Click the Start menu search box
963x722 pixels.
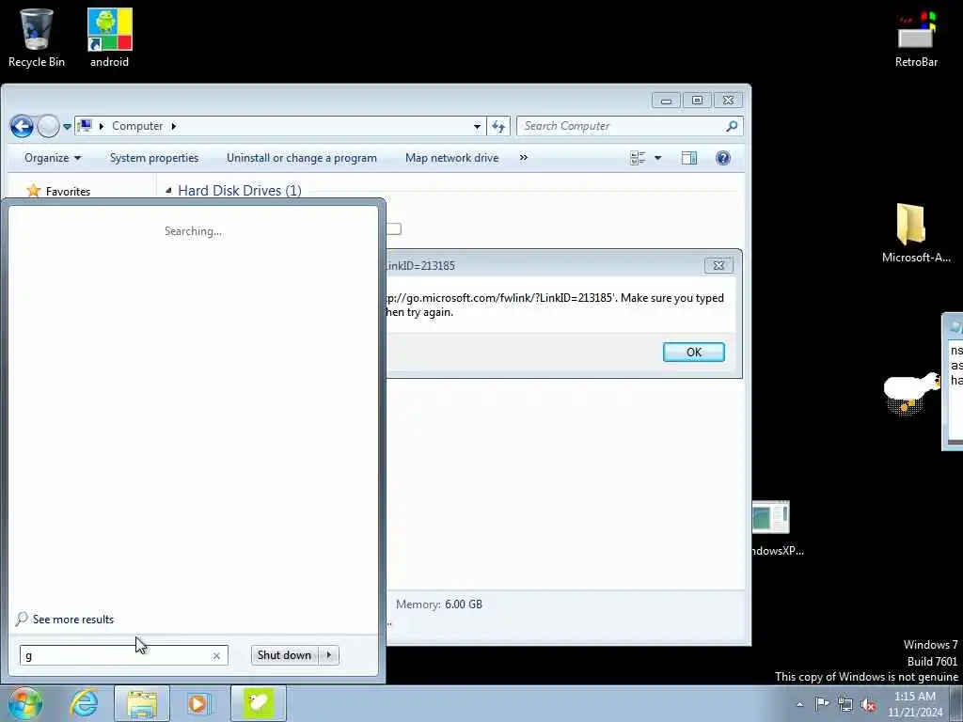coord(123,655)
